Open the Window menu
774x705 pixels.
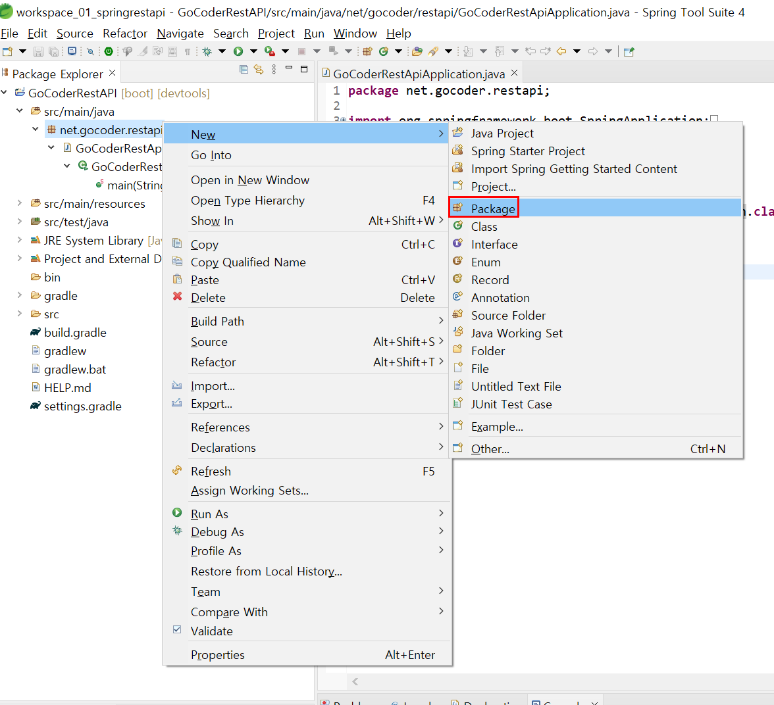(x=355, y=34)
